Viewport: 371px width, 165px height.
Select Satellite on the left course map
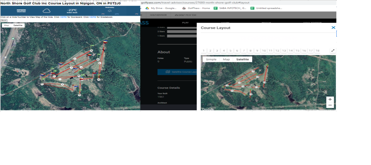point(18,25)
